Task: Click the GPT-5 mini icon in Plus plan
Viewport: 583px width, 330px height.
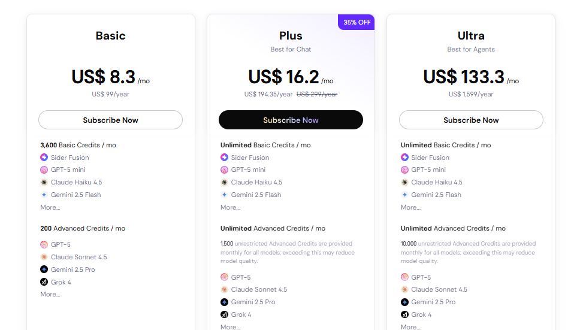Action: click(224, 170)
